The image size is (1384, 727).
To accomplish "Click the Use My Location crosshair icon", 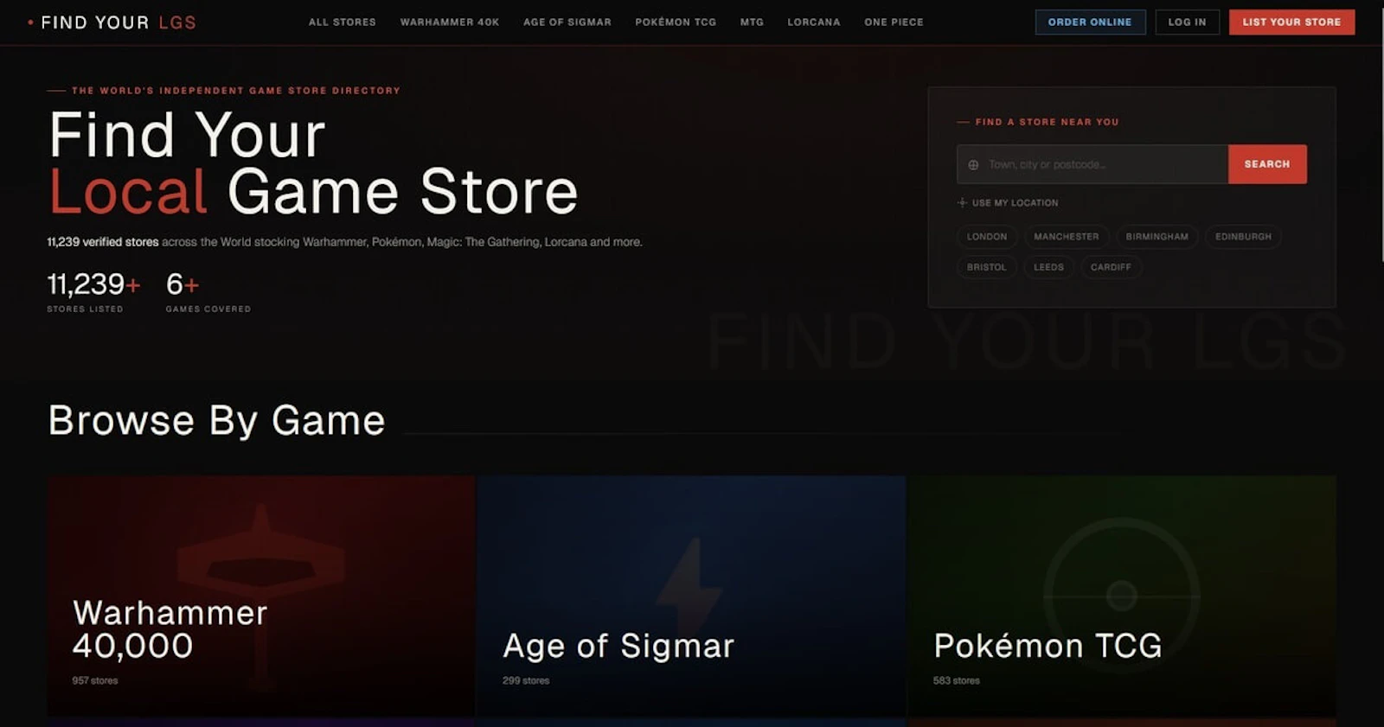I will 962,203.
